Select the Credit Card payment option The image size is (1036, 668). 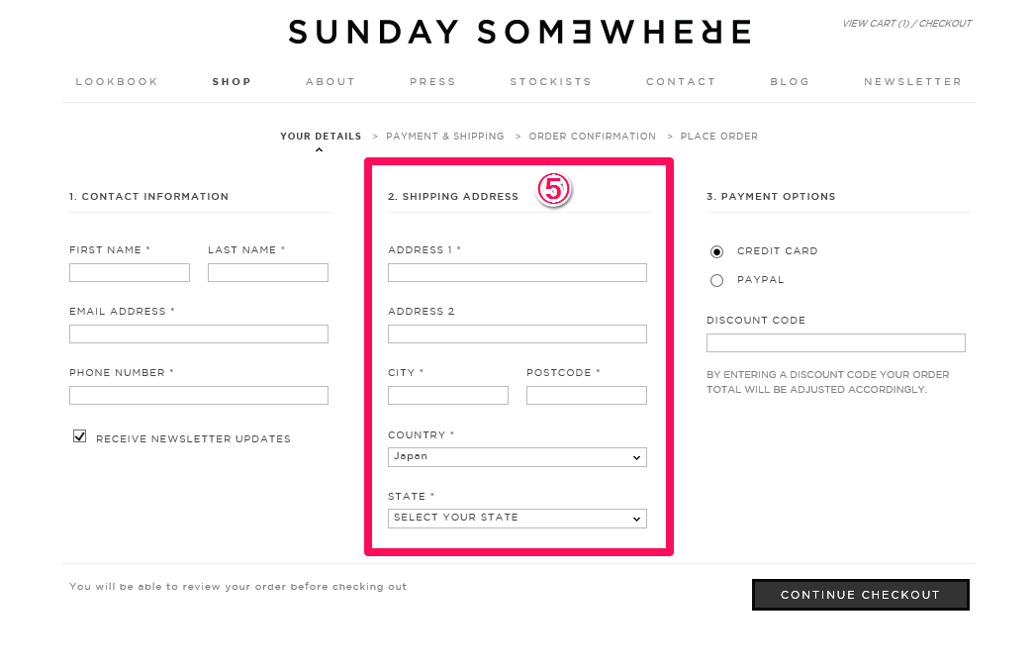716,251
